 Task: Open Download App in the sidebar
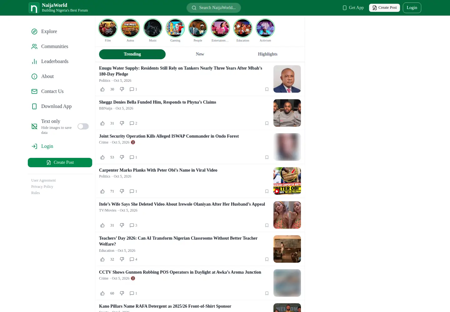click(x=60, y=106)
